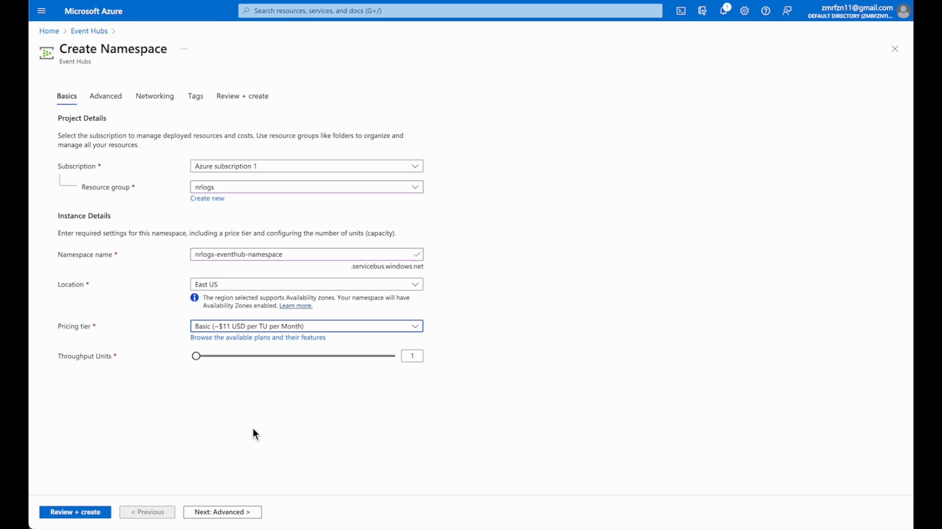Click the Previous button

coord(147,512)
